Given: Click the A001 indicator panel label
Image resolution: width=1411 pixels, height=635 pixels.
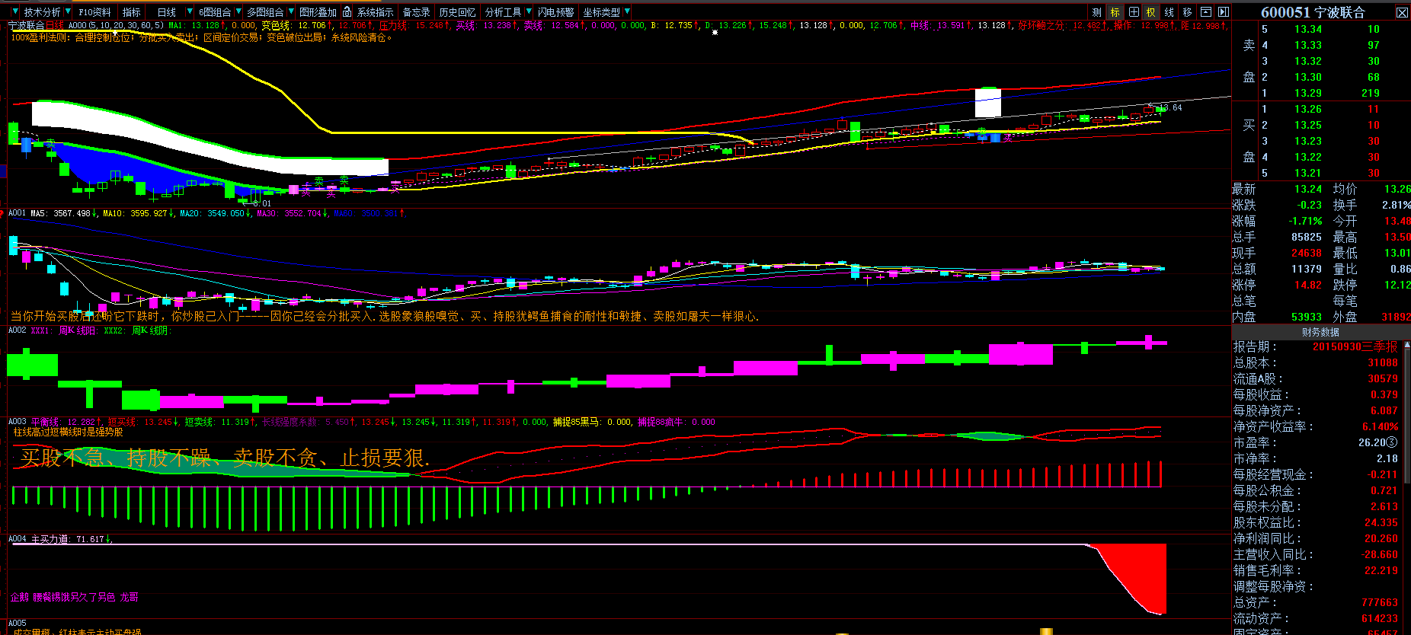Looking at the screenshot, I should tap(17, 213).
